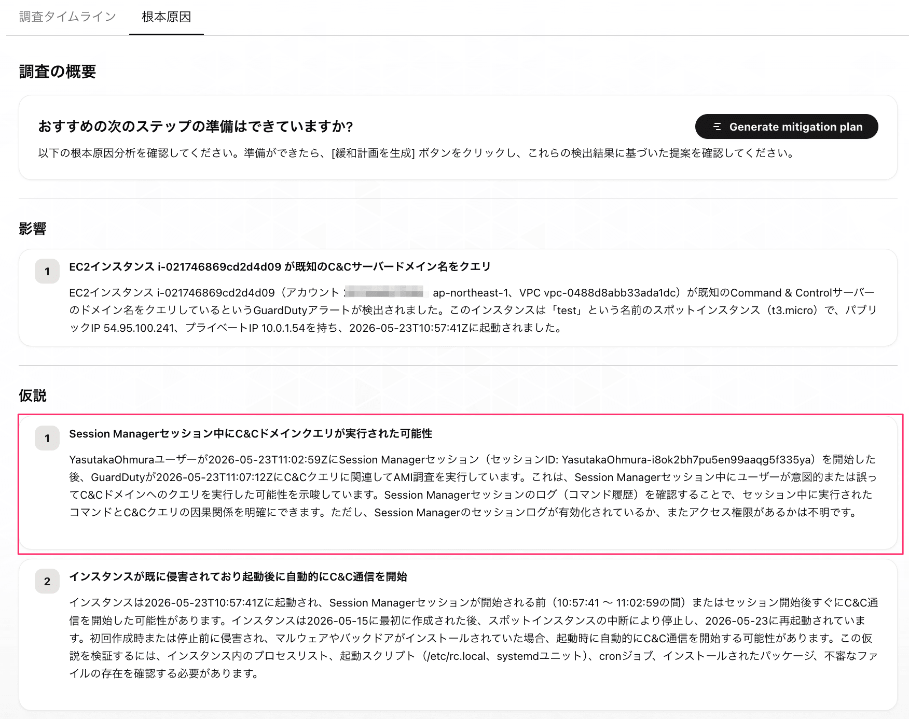The height and width of the screenshot is (719, 909).
Task: Click the number 1 badge in the 仮説 list
Action: tap(47, 438)
